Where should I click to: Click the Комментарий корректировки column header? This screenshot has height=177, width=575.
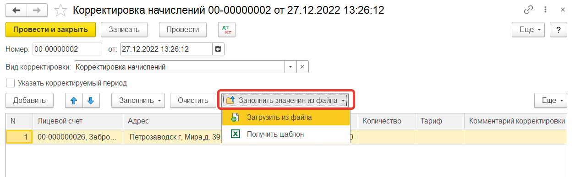(x=516, y=121)
